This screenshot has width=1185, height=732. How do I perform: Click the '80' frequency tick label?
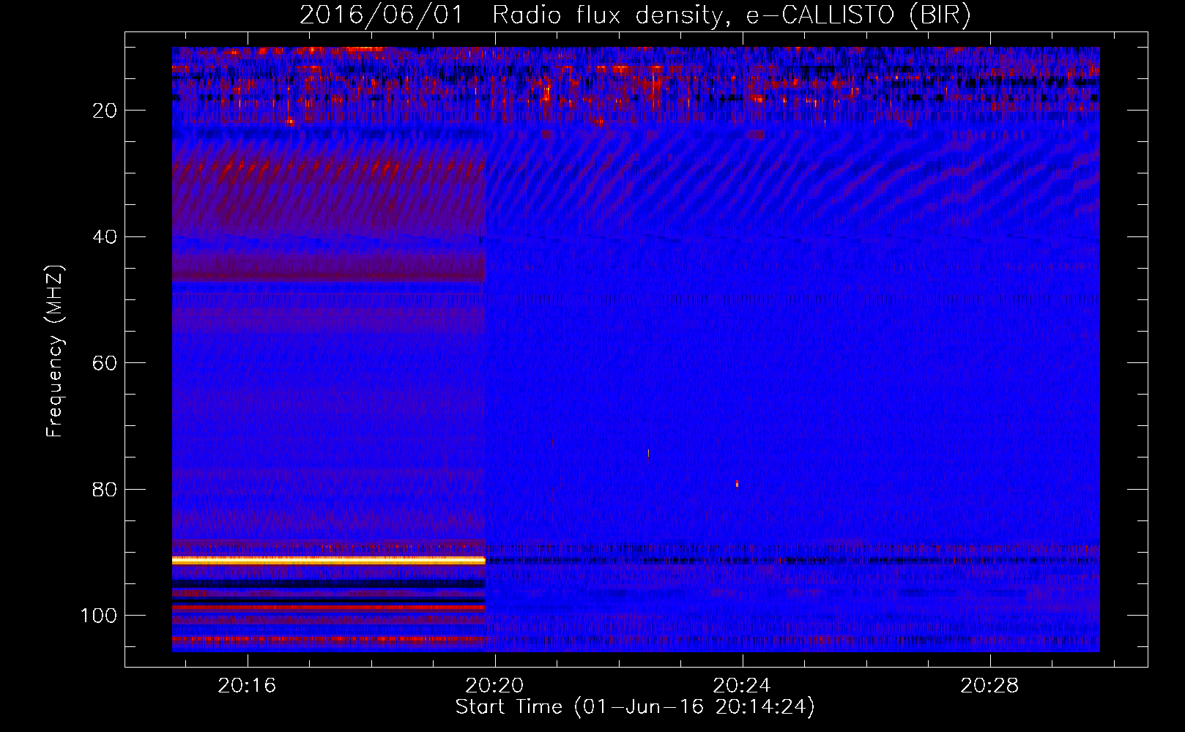(x=105, y=490)
